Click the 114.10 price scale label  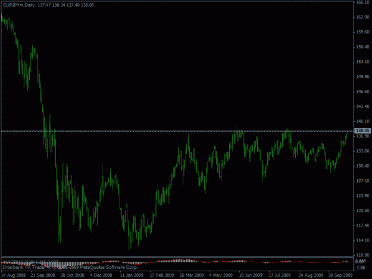362,240
